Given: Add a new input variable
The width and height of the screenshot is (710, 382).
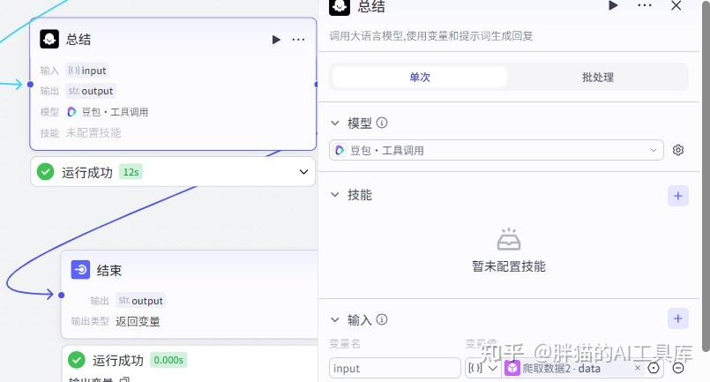Looking at the screenshot, I should [678, 318].
